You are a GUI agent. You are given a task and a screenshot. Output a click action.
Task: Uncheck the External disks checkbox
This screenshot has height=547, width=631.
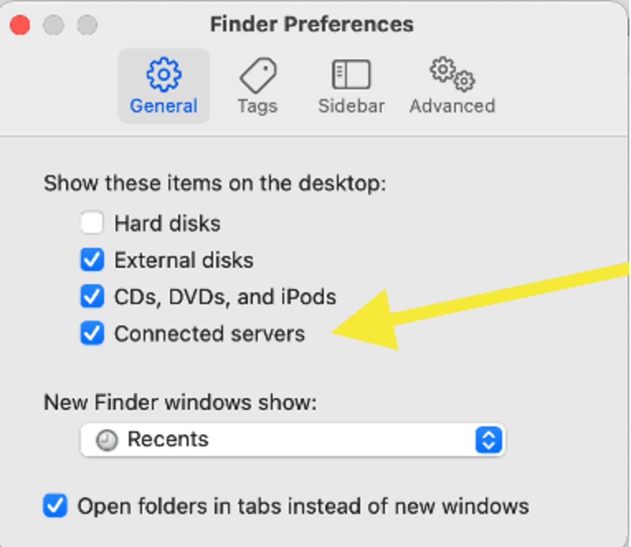coord(92,260)
